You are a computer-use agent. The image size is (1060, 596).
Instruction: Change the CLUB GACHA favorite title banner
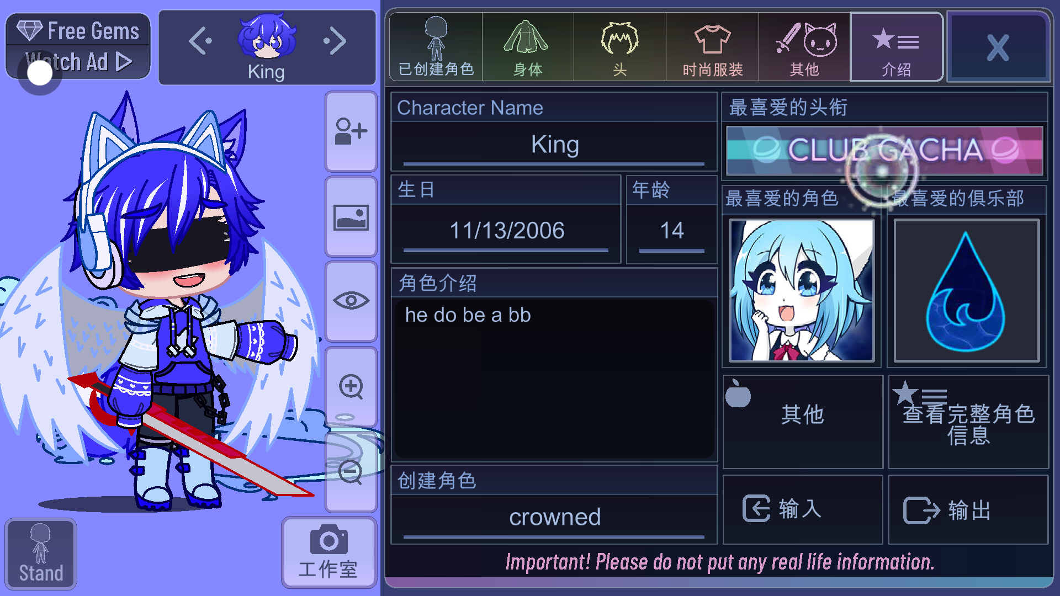click(x=884, y=150)
